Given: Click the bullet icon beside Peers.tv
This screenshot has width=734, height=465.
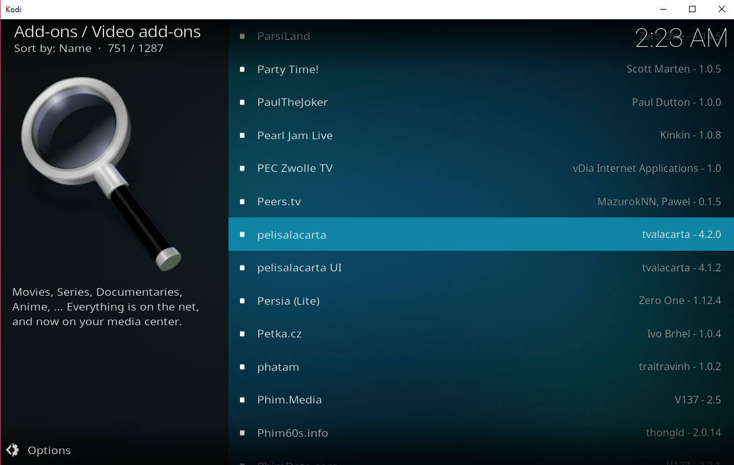Looking at the screenshot, I should [x=242, y=201].
